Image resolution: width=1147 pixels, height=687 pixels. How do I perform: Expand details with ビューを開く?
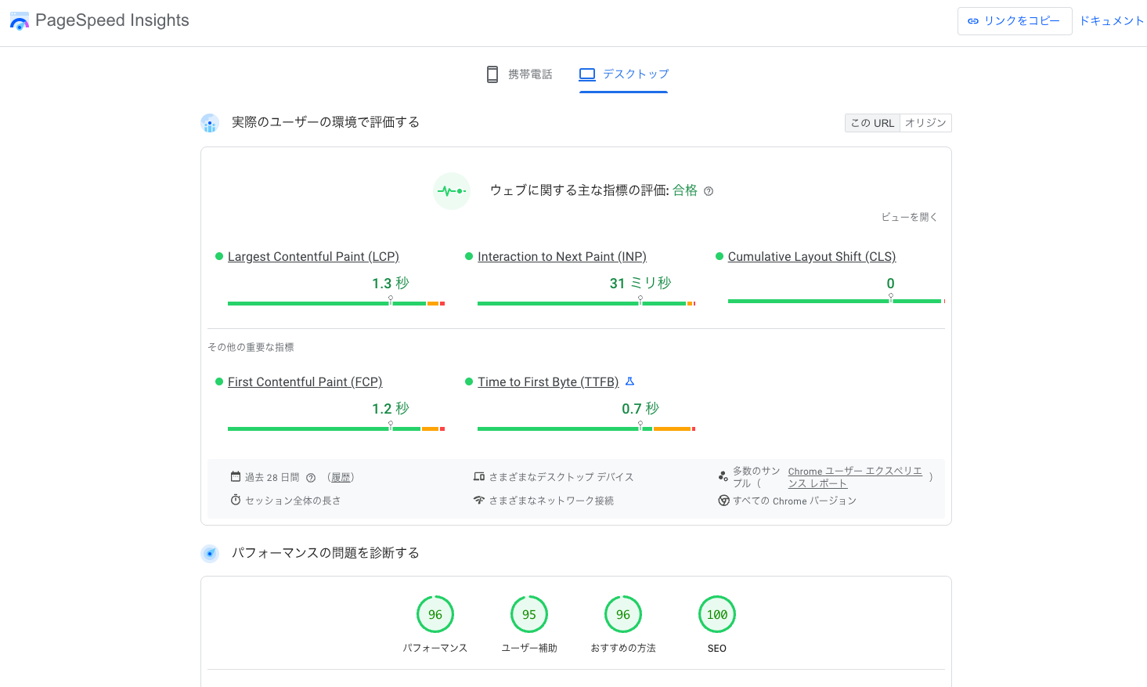tap(909, 217)
